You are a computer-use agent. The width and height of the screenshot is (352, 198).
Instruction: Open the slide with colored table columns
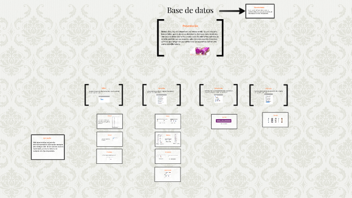(x=275, y=120)
